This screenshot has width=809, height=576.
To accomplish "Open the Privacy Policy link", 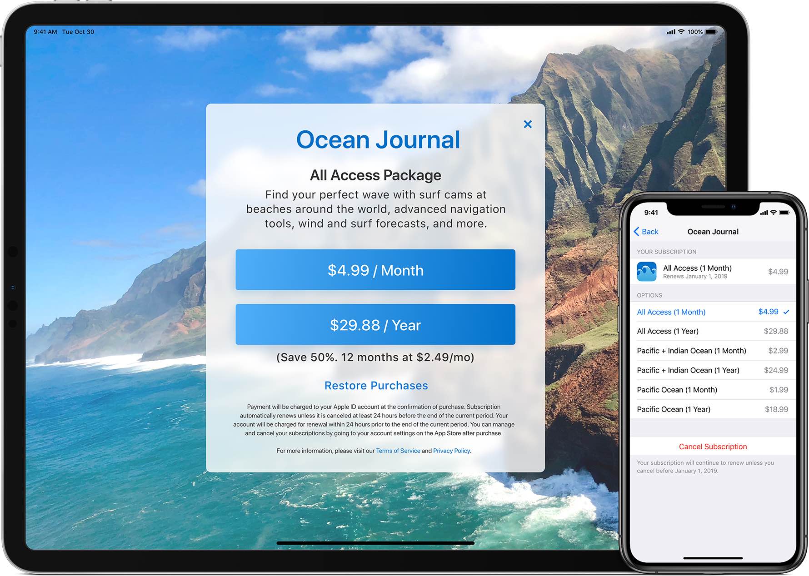I will tap(451, 451).
